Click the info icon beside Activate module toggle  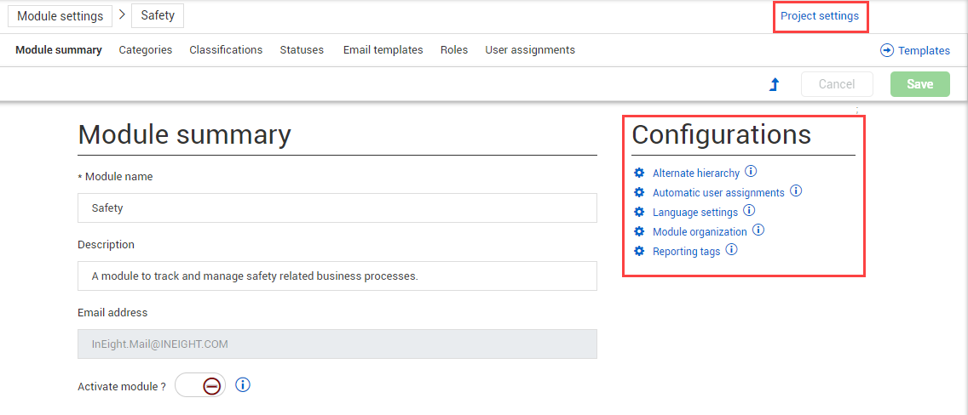(x=243, y=385)
